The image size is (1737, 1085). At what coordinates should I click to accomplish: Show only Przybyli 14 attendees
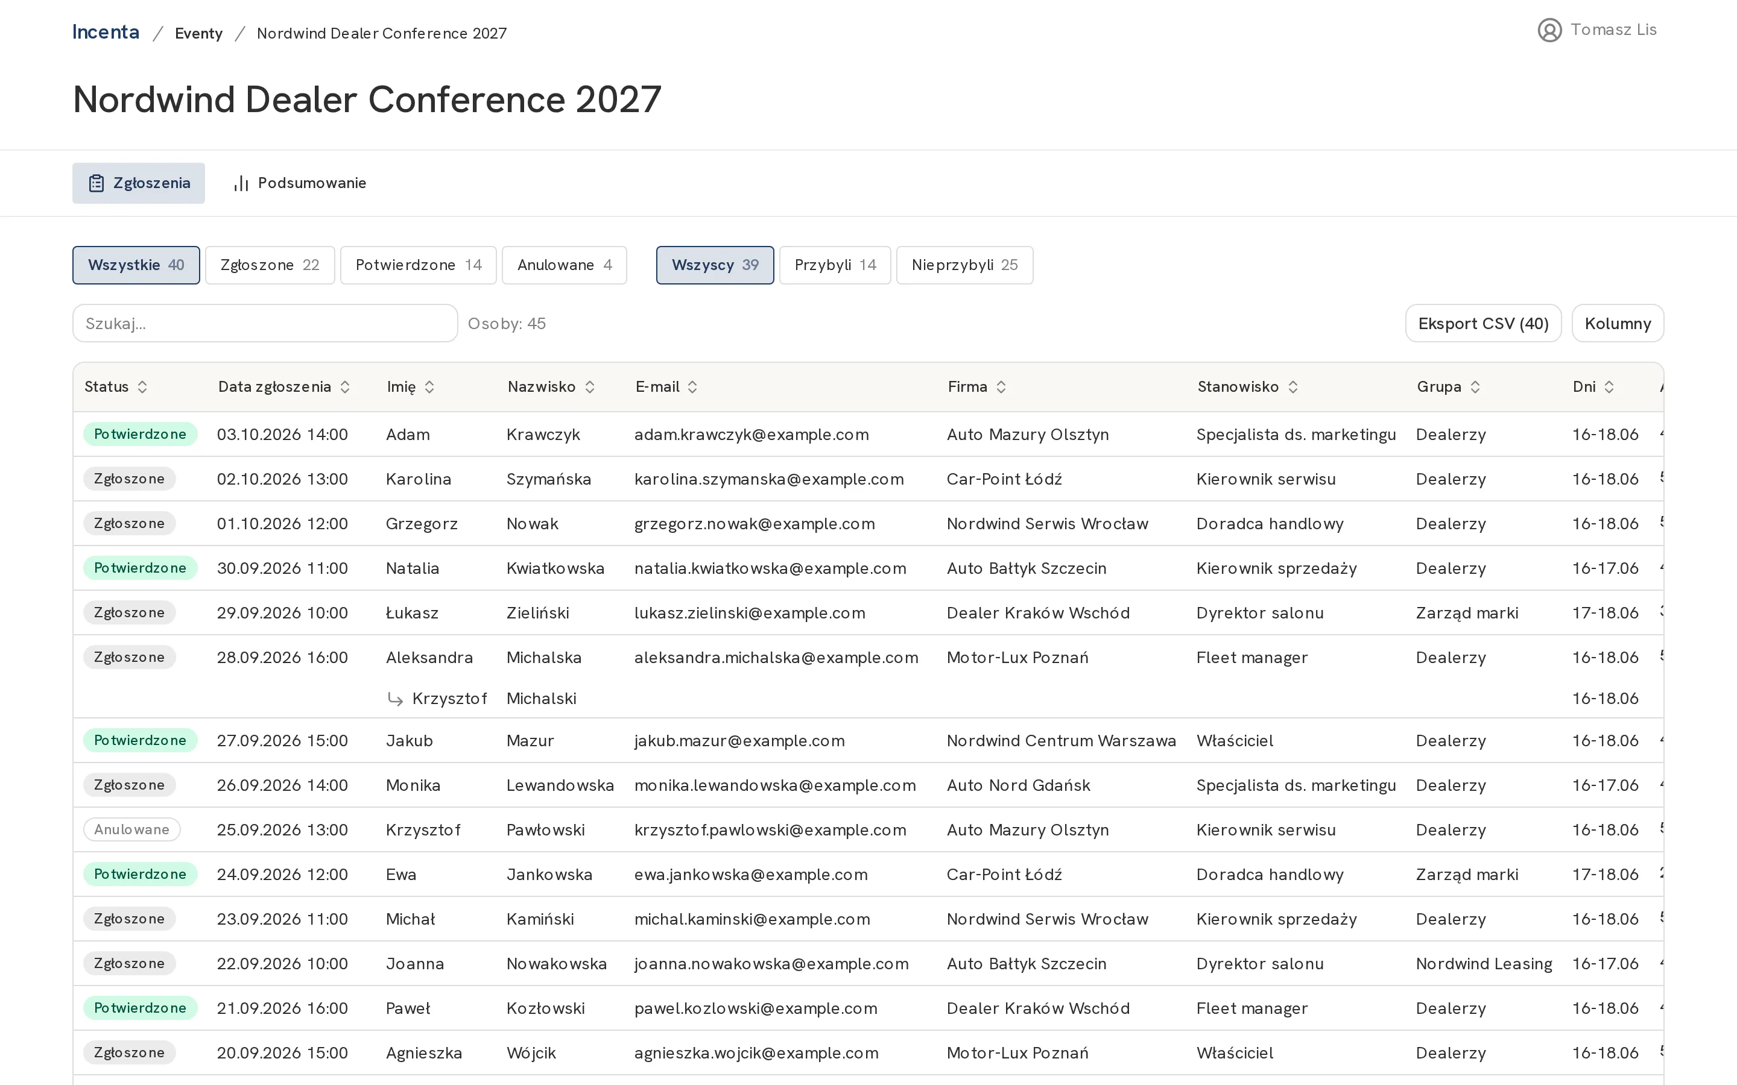(835, 265)
